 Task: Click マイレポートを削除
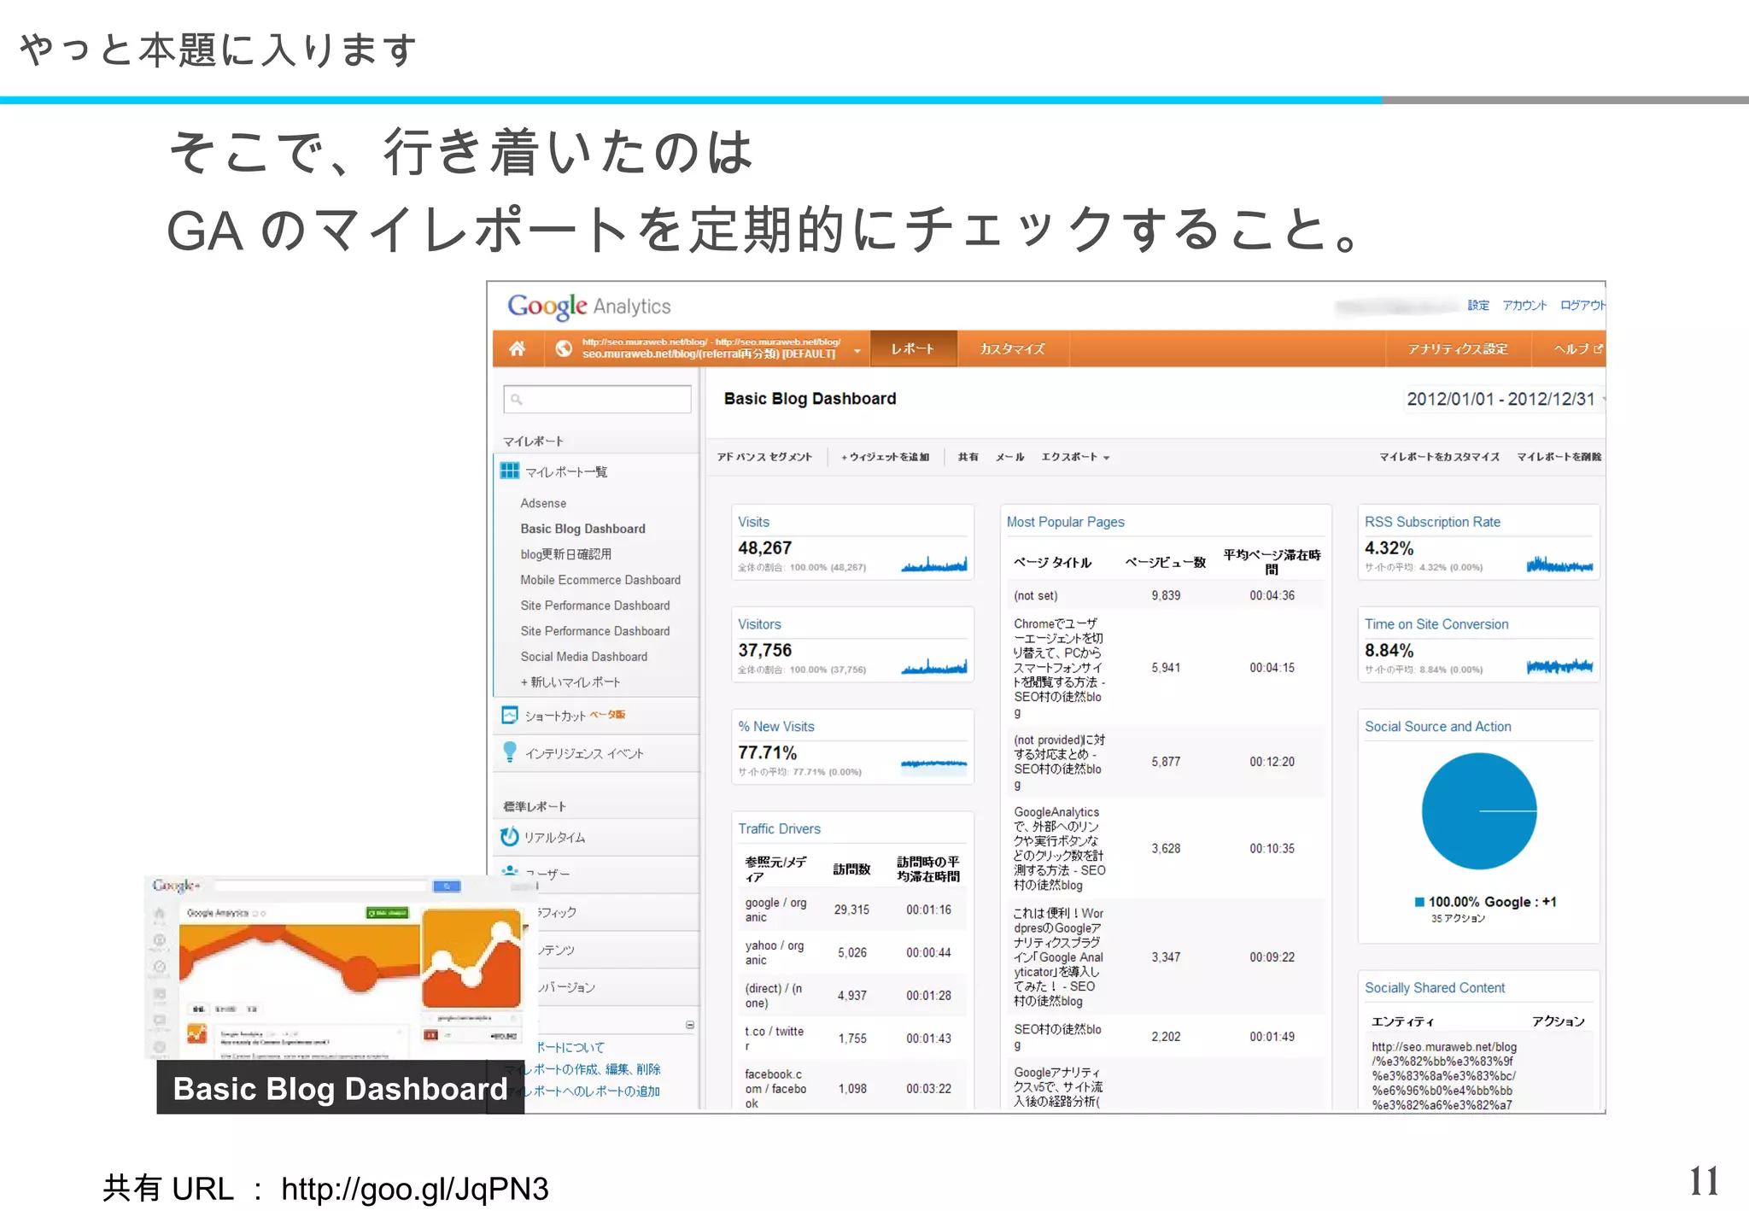pyautogui.click(x=1559, y=457)
